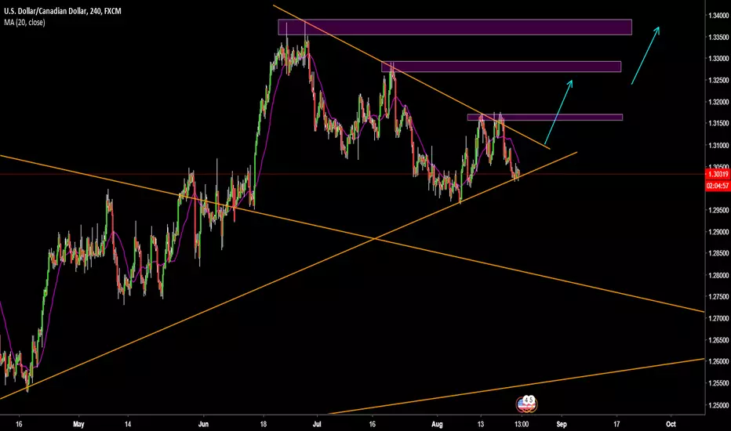Screen dimensions: 731x431
Task: Click the 1.33500 price axis label
Action: pyautogui.click(x=718, y=37)
